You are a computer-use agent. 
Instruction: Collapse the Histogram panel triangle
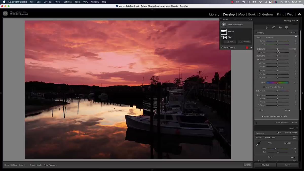pos(297,20)
